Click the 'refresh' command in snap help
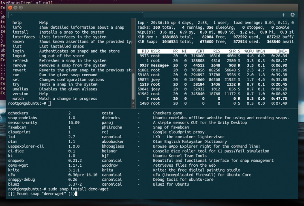 point(20,61)
